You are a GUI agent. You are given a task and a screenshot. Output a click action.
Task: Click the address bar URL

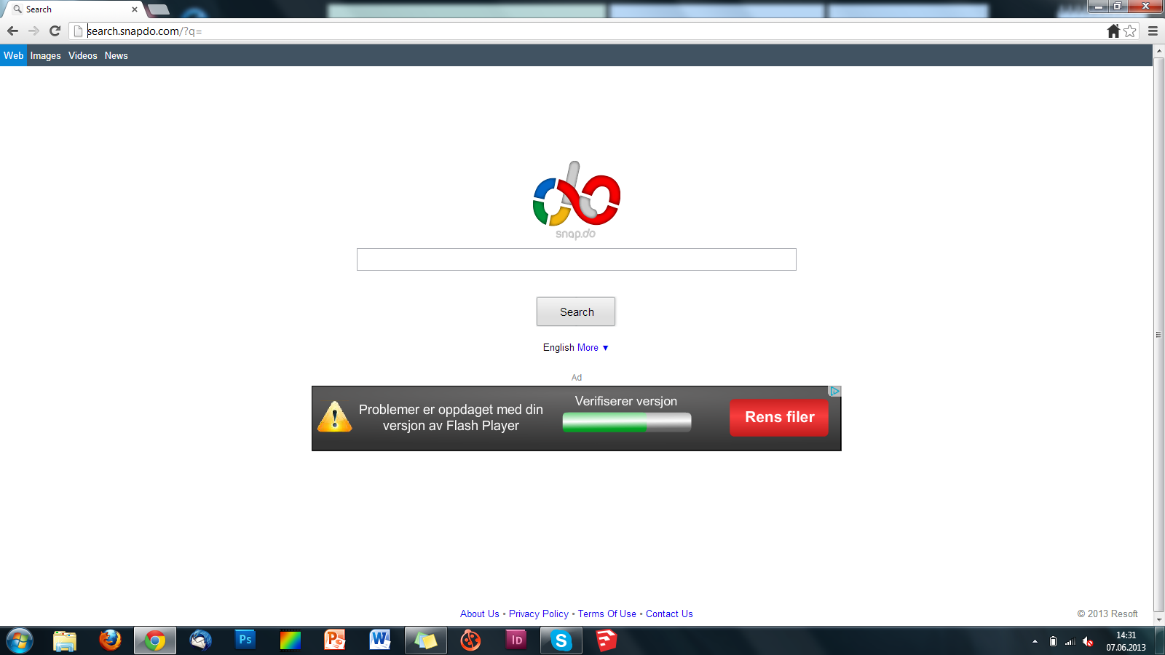pyautogui.click(x=144, y=31)
